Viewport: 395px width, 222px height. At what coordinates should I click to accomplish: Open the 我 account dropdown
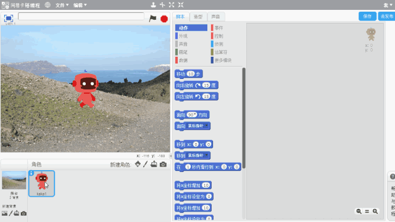(388, 5)
